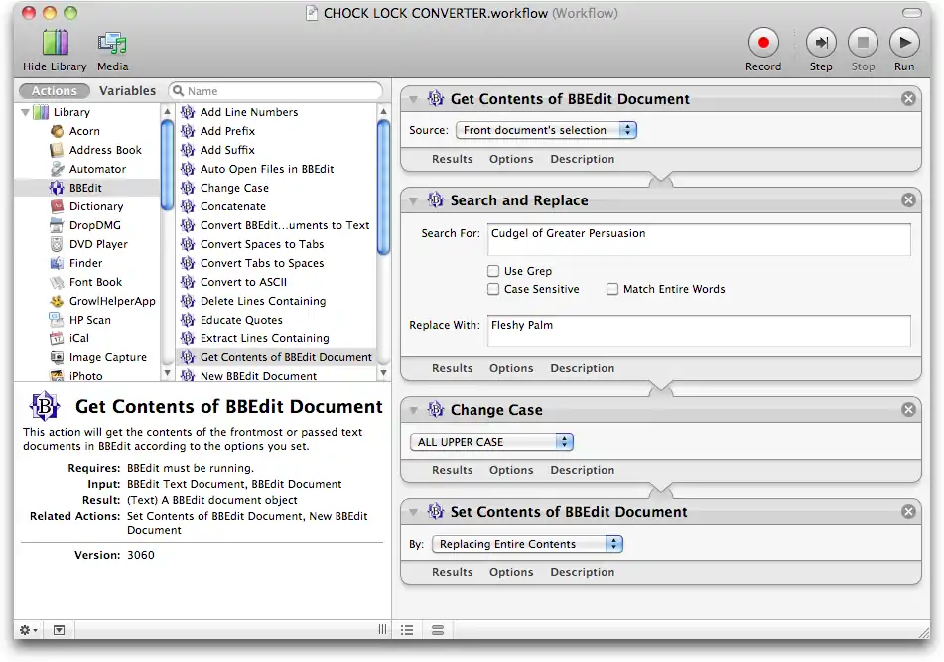
Task: Check the Match Entire Words option
Action: pyautogui.click(x=612, y=289)
